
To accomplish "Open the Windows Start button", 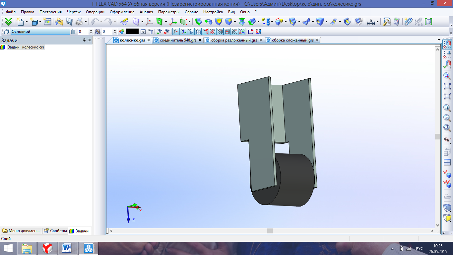I will coord(8,248).
